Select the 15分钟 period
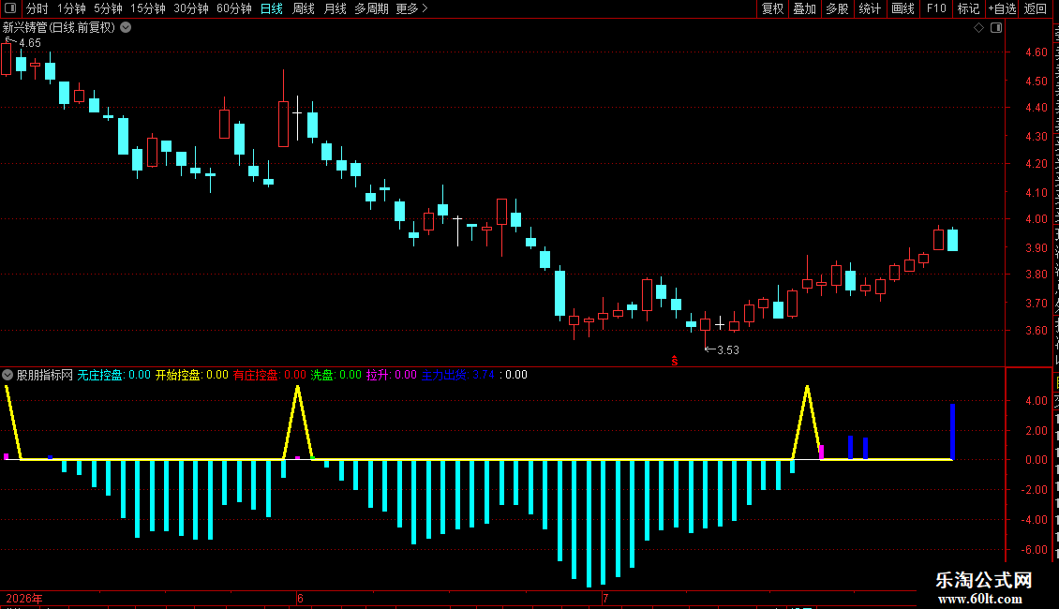The height and width of the screenshot is (609, 1059). coord(148,8)
